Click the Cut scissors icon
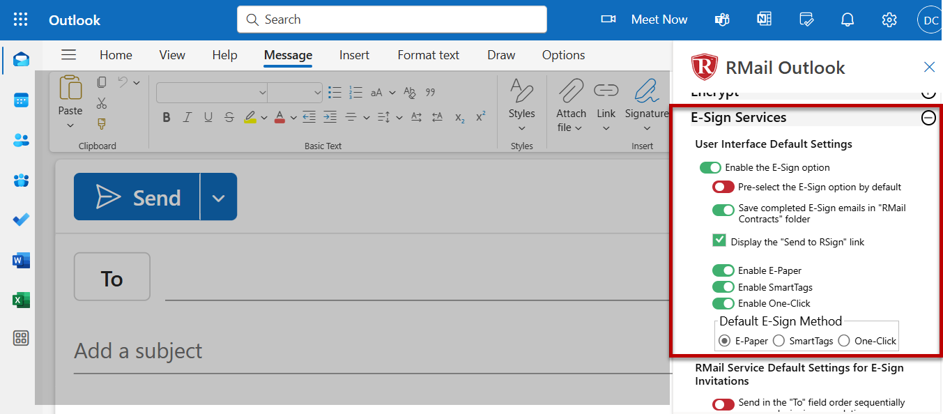Viewport: 943px width, 414px height. pos(102,103)
